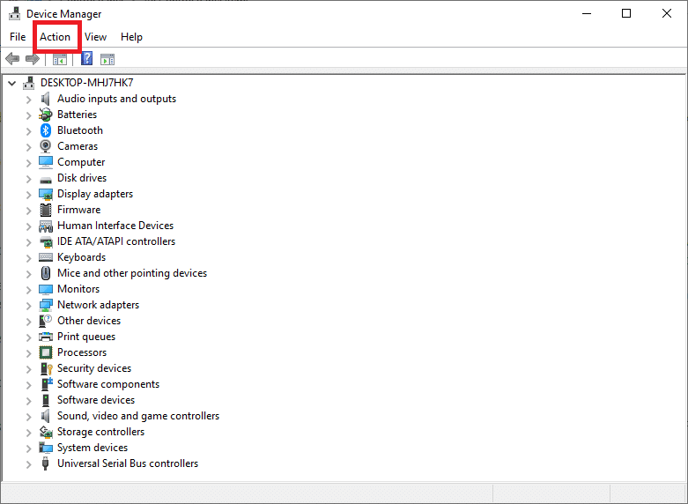Select Mice and other pointing devices
The height and width of the screenshot is (504, 688).
pos(132,273)
